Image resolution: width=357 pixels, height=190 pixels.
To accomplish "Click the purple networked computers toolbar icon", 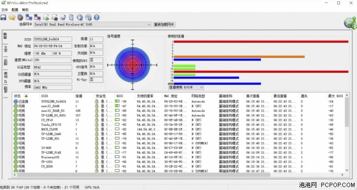I will click(37, 17).
